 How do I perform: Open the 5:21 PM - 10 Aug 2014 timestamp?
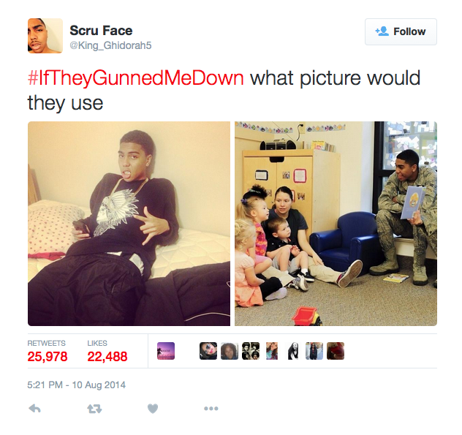click(x=76, y=385)
